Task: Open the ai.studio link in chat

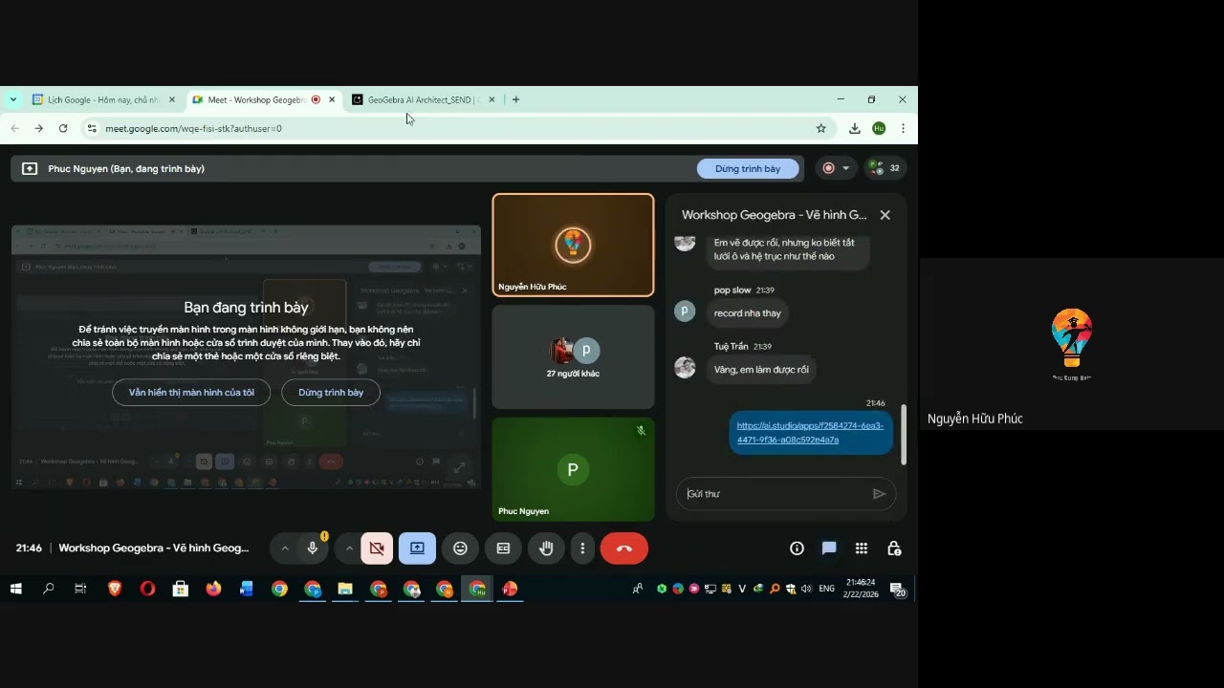Action: (810, 433)
